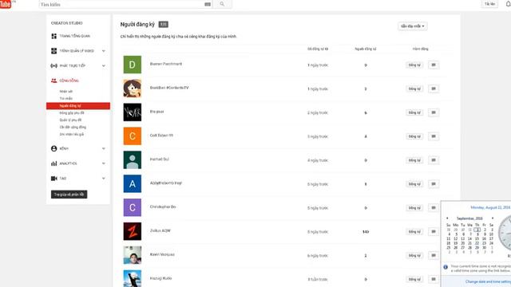The width and height of the screenshot is (511, 287).
Task: Click the subscriber name next to the red Z avatar
Action: pos(160,230)
